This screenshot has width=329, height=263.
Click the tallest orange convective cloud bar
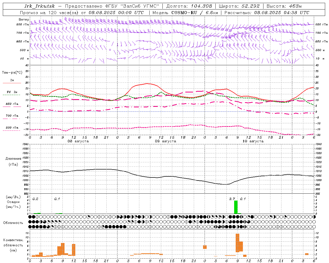[237, 243]
